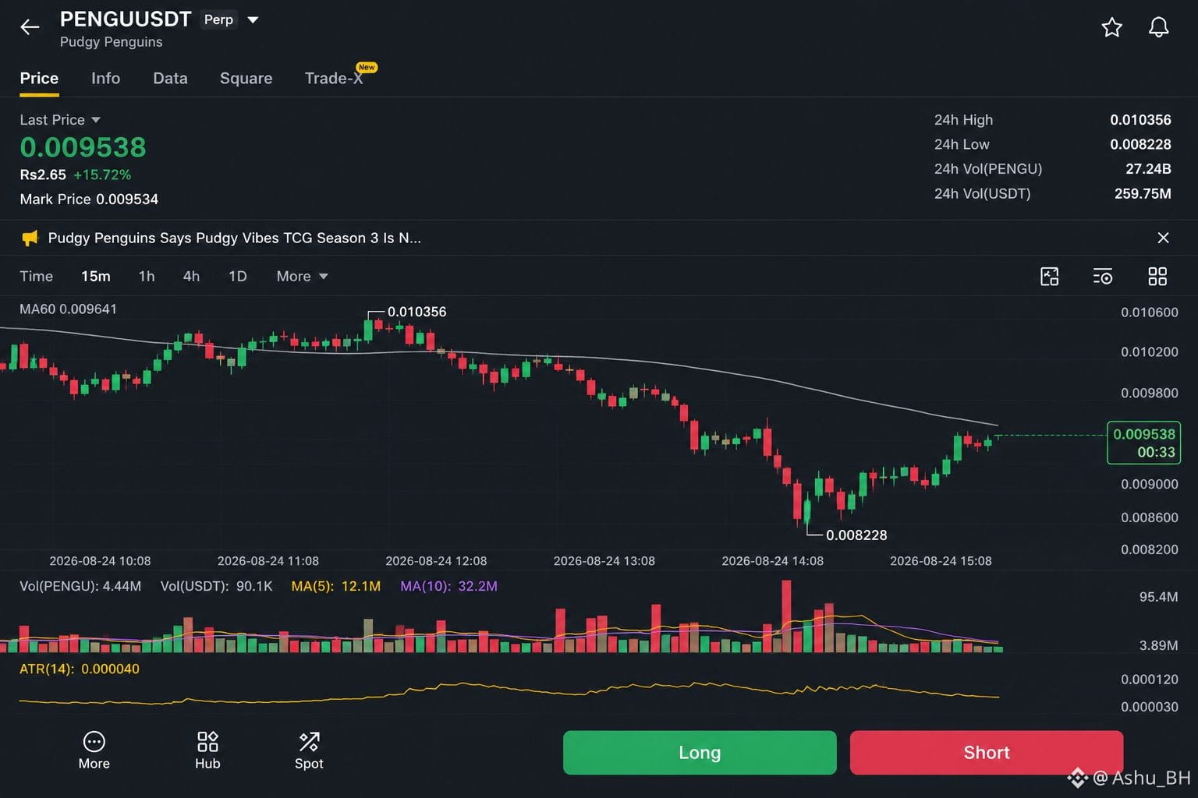Tap the green Long button
The height and width of the screenshot is (798, 1198).
point(700,752)
